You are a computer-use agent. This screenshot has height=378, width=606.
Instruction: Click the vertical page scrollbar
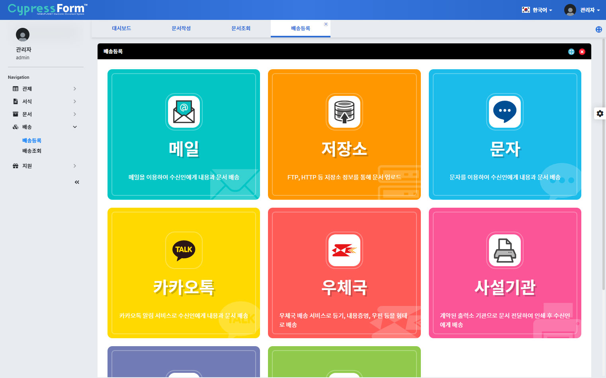click(604, 164)
